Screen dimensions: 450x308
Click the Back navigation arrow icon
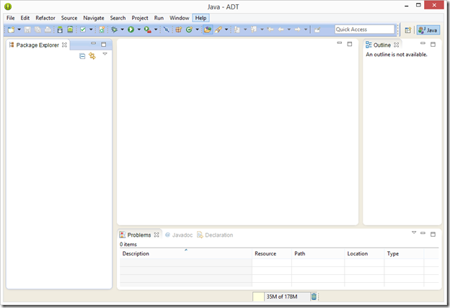coord(281,30)
